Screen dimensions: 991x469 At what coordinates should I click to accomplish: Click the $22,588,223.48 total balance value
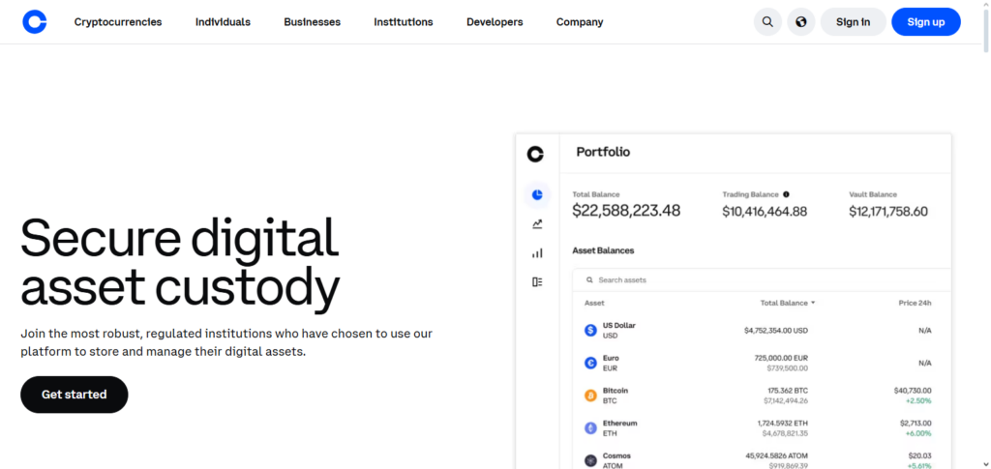626,211
